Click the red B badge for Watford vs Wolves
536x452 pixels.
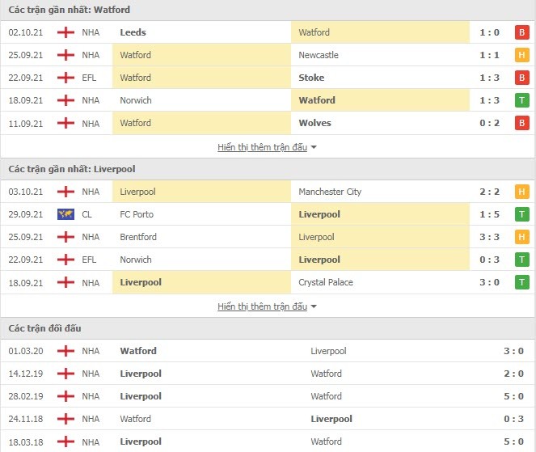coord(521,123)
